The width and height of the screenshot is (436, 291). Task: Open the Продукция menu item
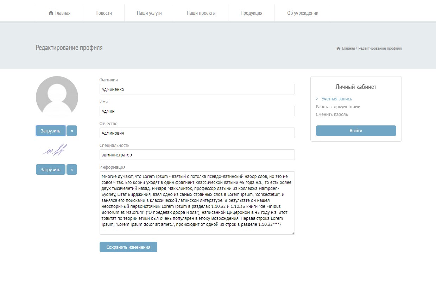[x=251, y=13]
